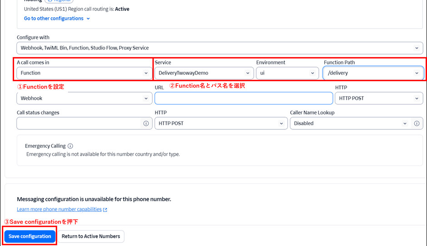Open the Configure with dropdown
The width and height of the screenshot is (427, 246).
(219, 48)
